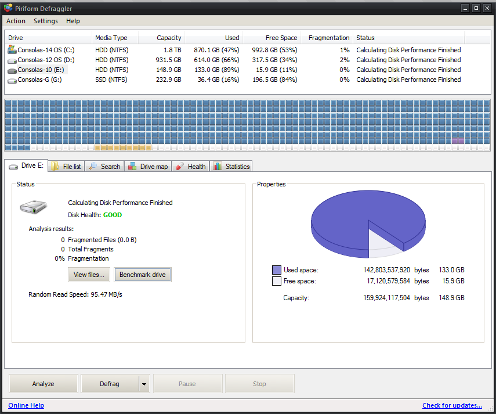Click the hard disk image in Status panel
496x414 pixels.
coord(33,207)
